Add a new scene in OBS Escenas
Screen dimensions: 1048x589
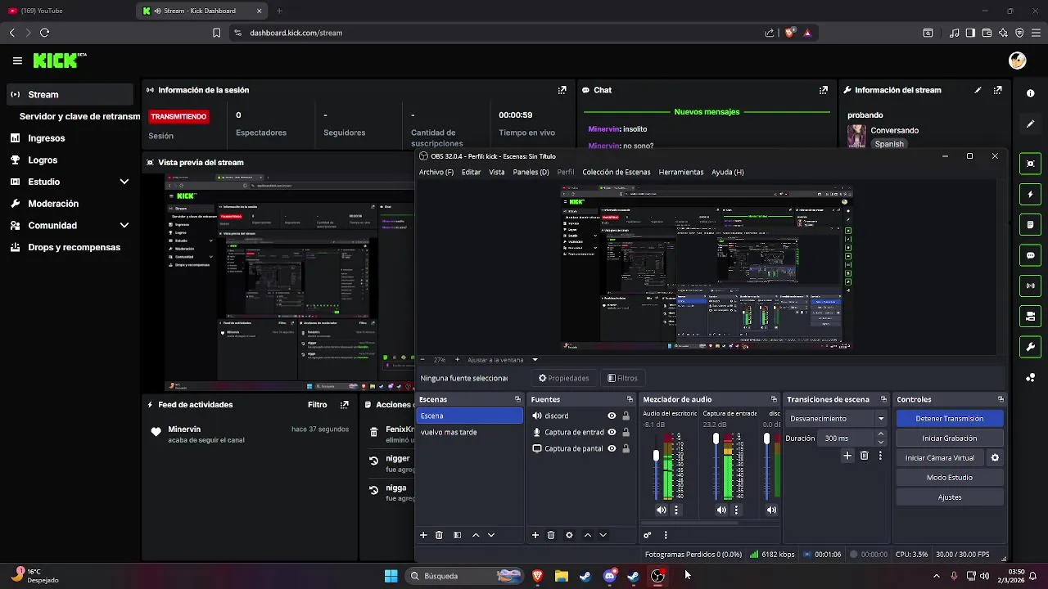(x=423, y=535)
